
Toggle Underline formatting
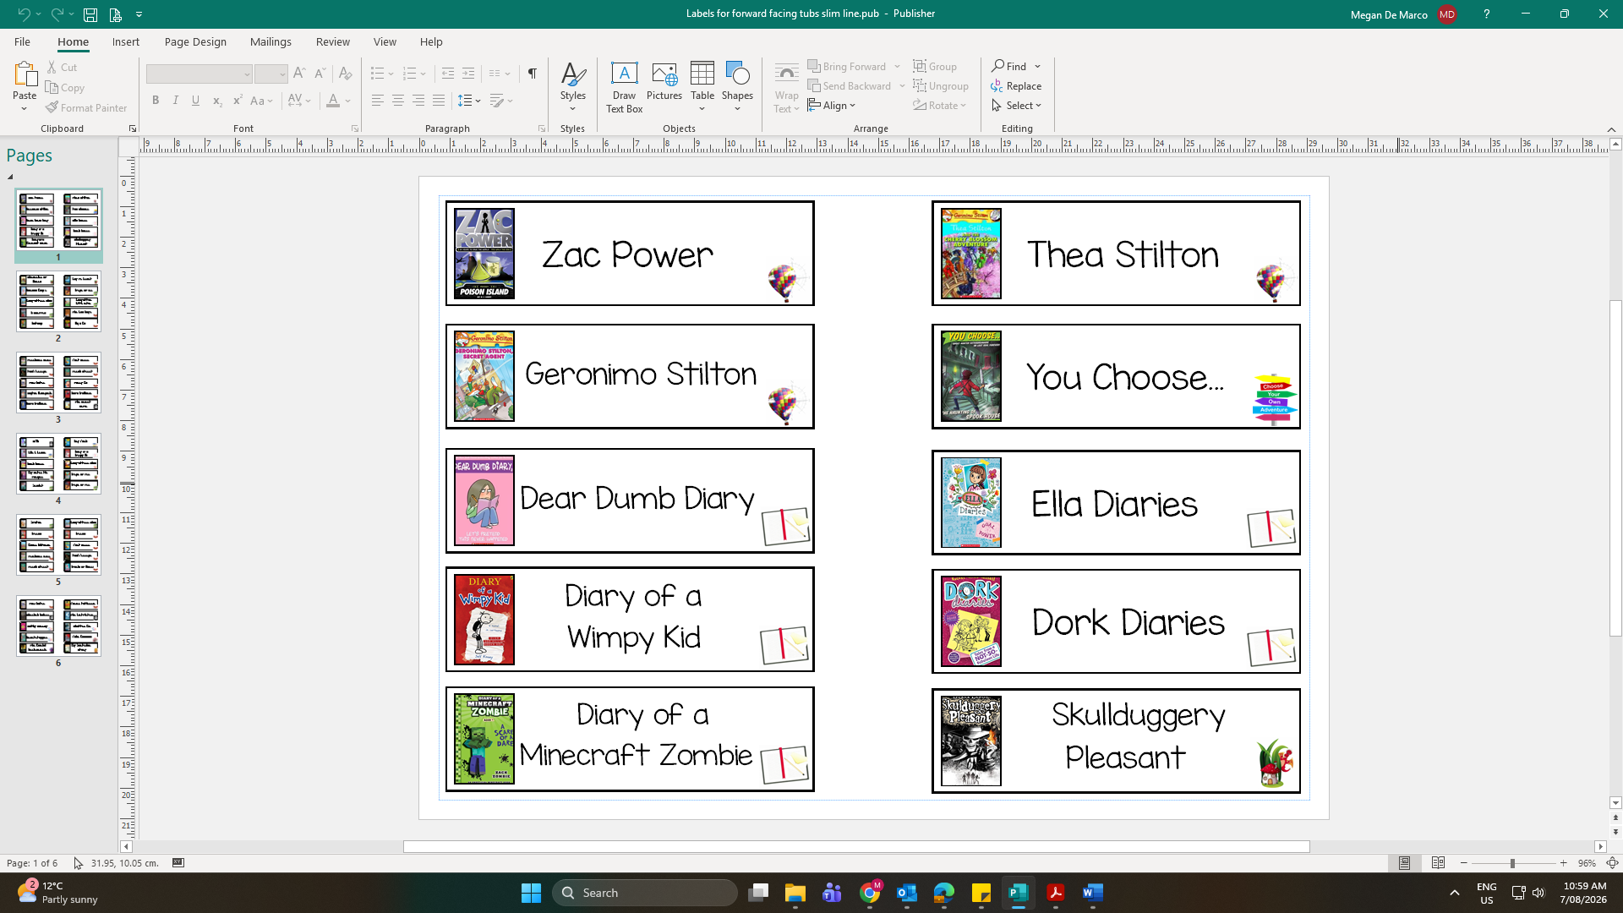pyautogui.click(x=196, y=101)
